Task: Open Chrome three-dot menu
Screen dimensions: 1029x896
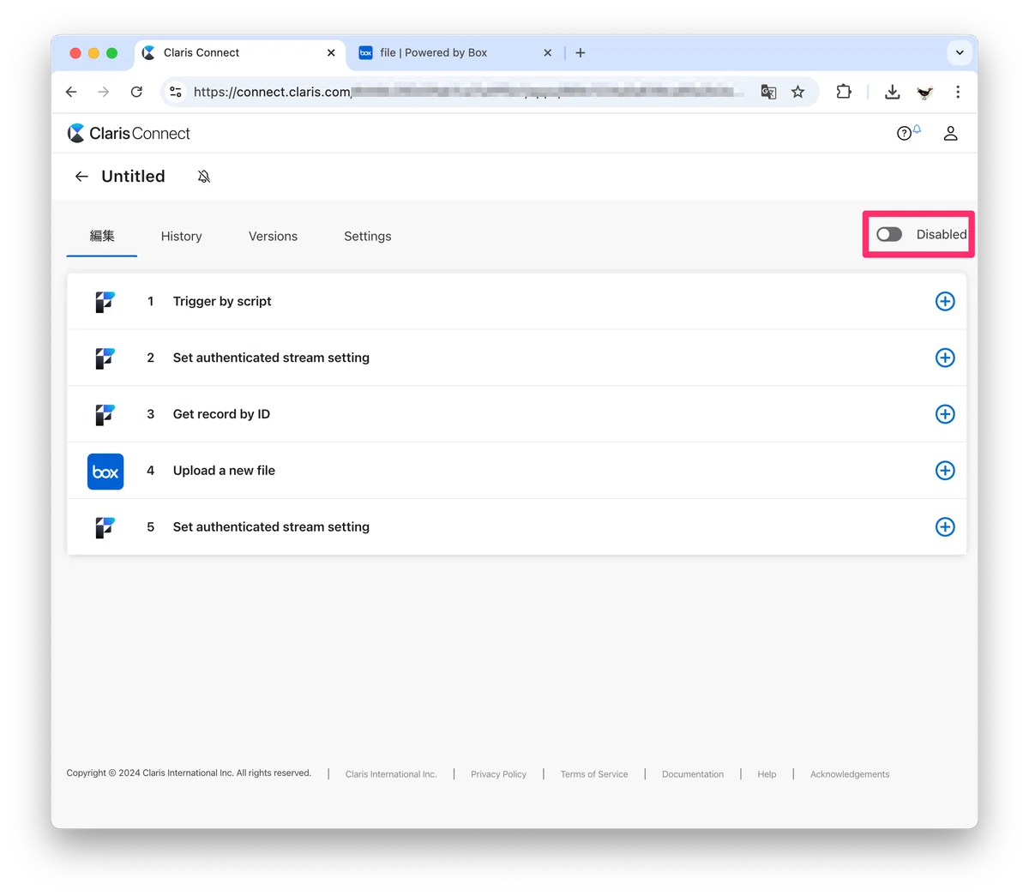Action: click(x=958, y=92)
